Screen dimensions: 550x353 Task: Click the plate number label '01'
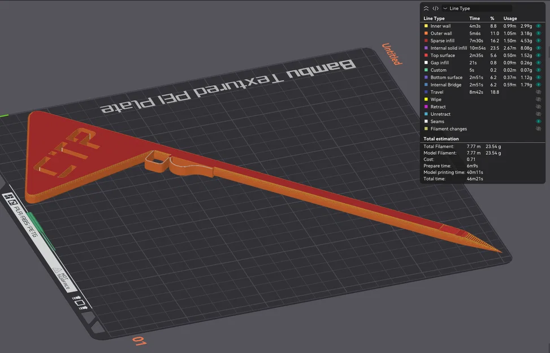click(140, 341)
